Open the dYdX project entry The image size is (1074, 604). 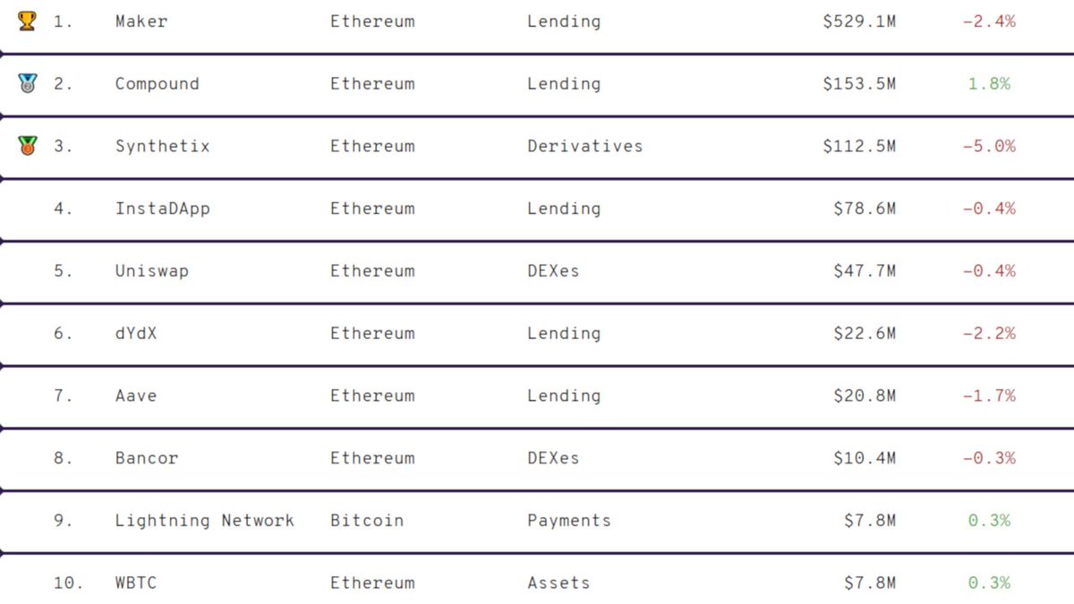[x=136, y=333]
